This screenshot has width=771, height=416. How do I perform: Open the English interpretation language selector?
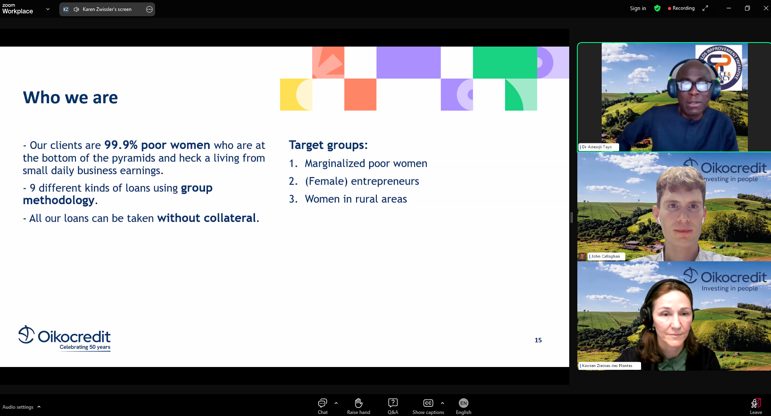pos(463,406)
